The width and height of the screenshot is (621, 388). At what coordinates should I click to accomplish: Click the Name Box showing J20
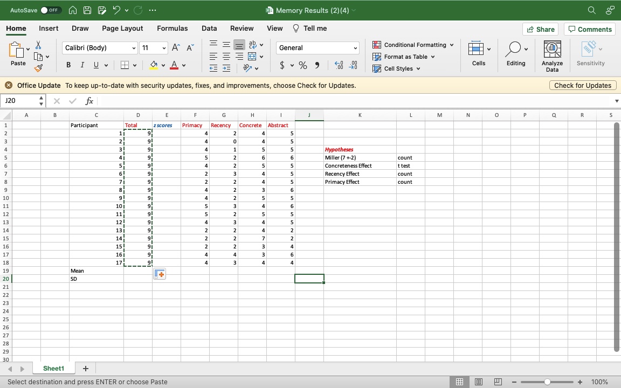(20, 101)
